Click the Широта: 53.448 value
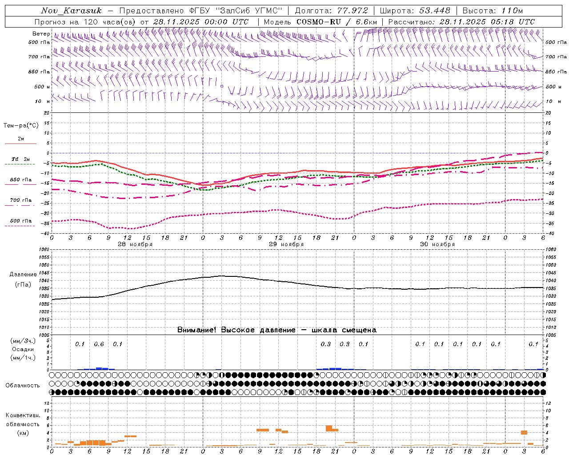The width and height of the screenshot is (569, 455). coord(415,11)
